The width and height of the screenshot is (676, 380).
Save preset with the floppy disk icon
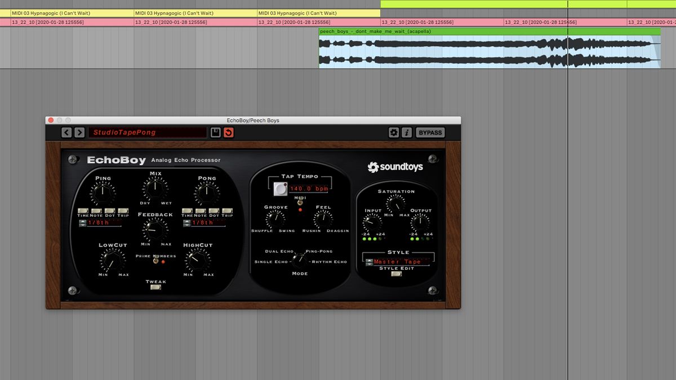pyautogui.click(x=215, y=133)
